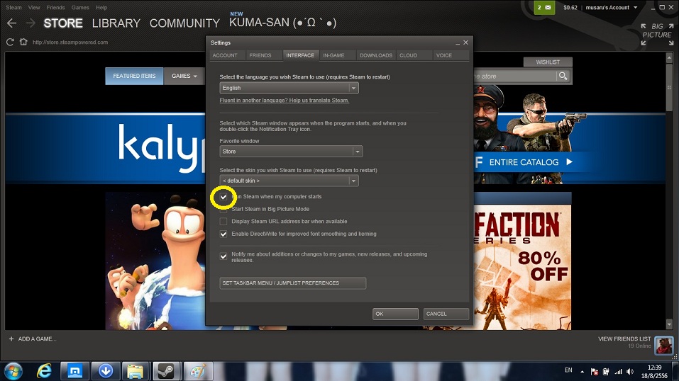Reload the store page
Screen dimensions: 679x381
10,42
